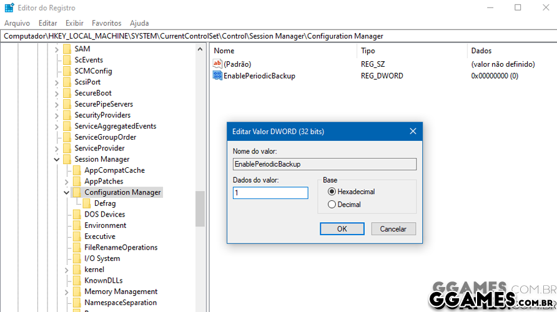Collapse the Session Manager tree node
Viewport: 557px width, 312px height.
57,159
